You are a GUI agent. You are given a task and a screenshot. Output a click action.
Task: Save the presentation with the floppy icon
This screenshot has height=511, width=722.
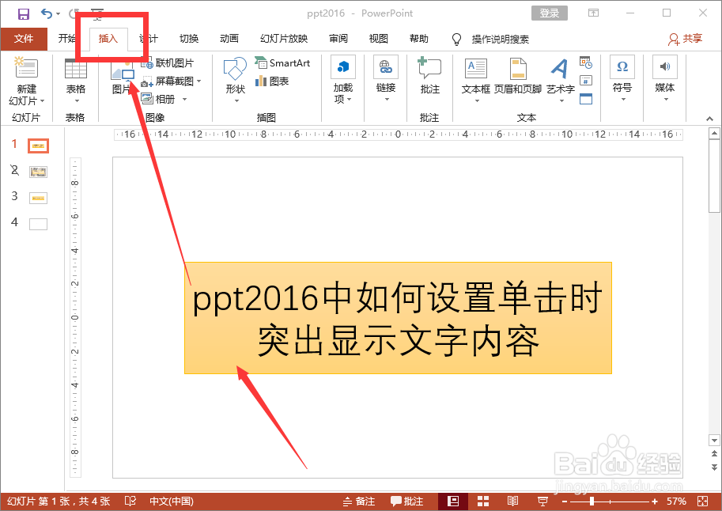point(23,13)
